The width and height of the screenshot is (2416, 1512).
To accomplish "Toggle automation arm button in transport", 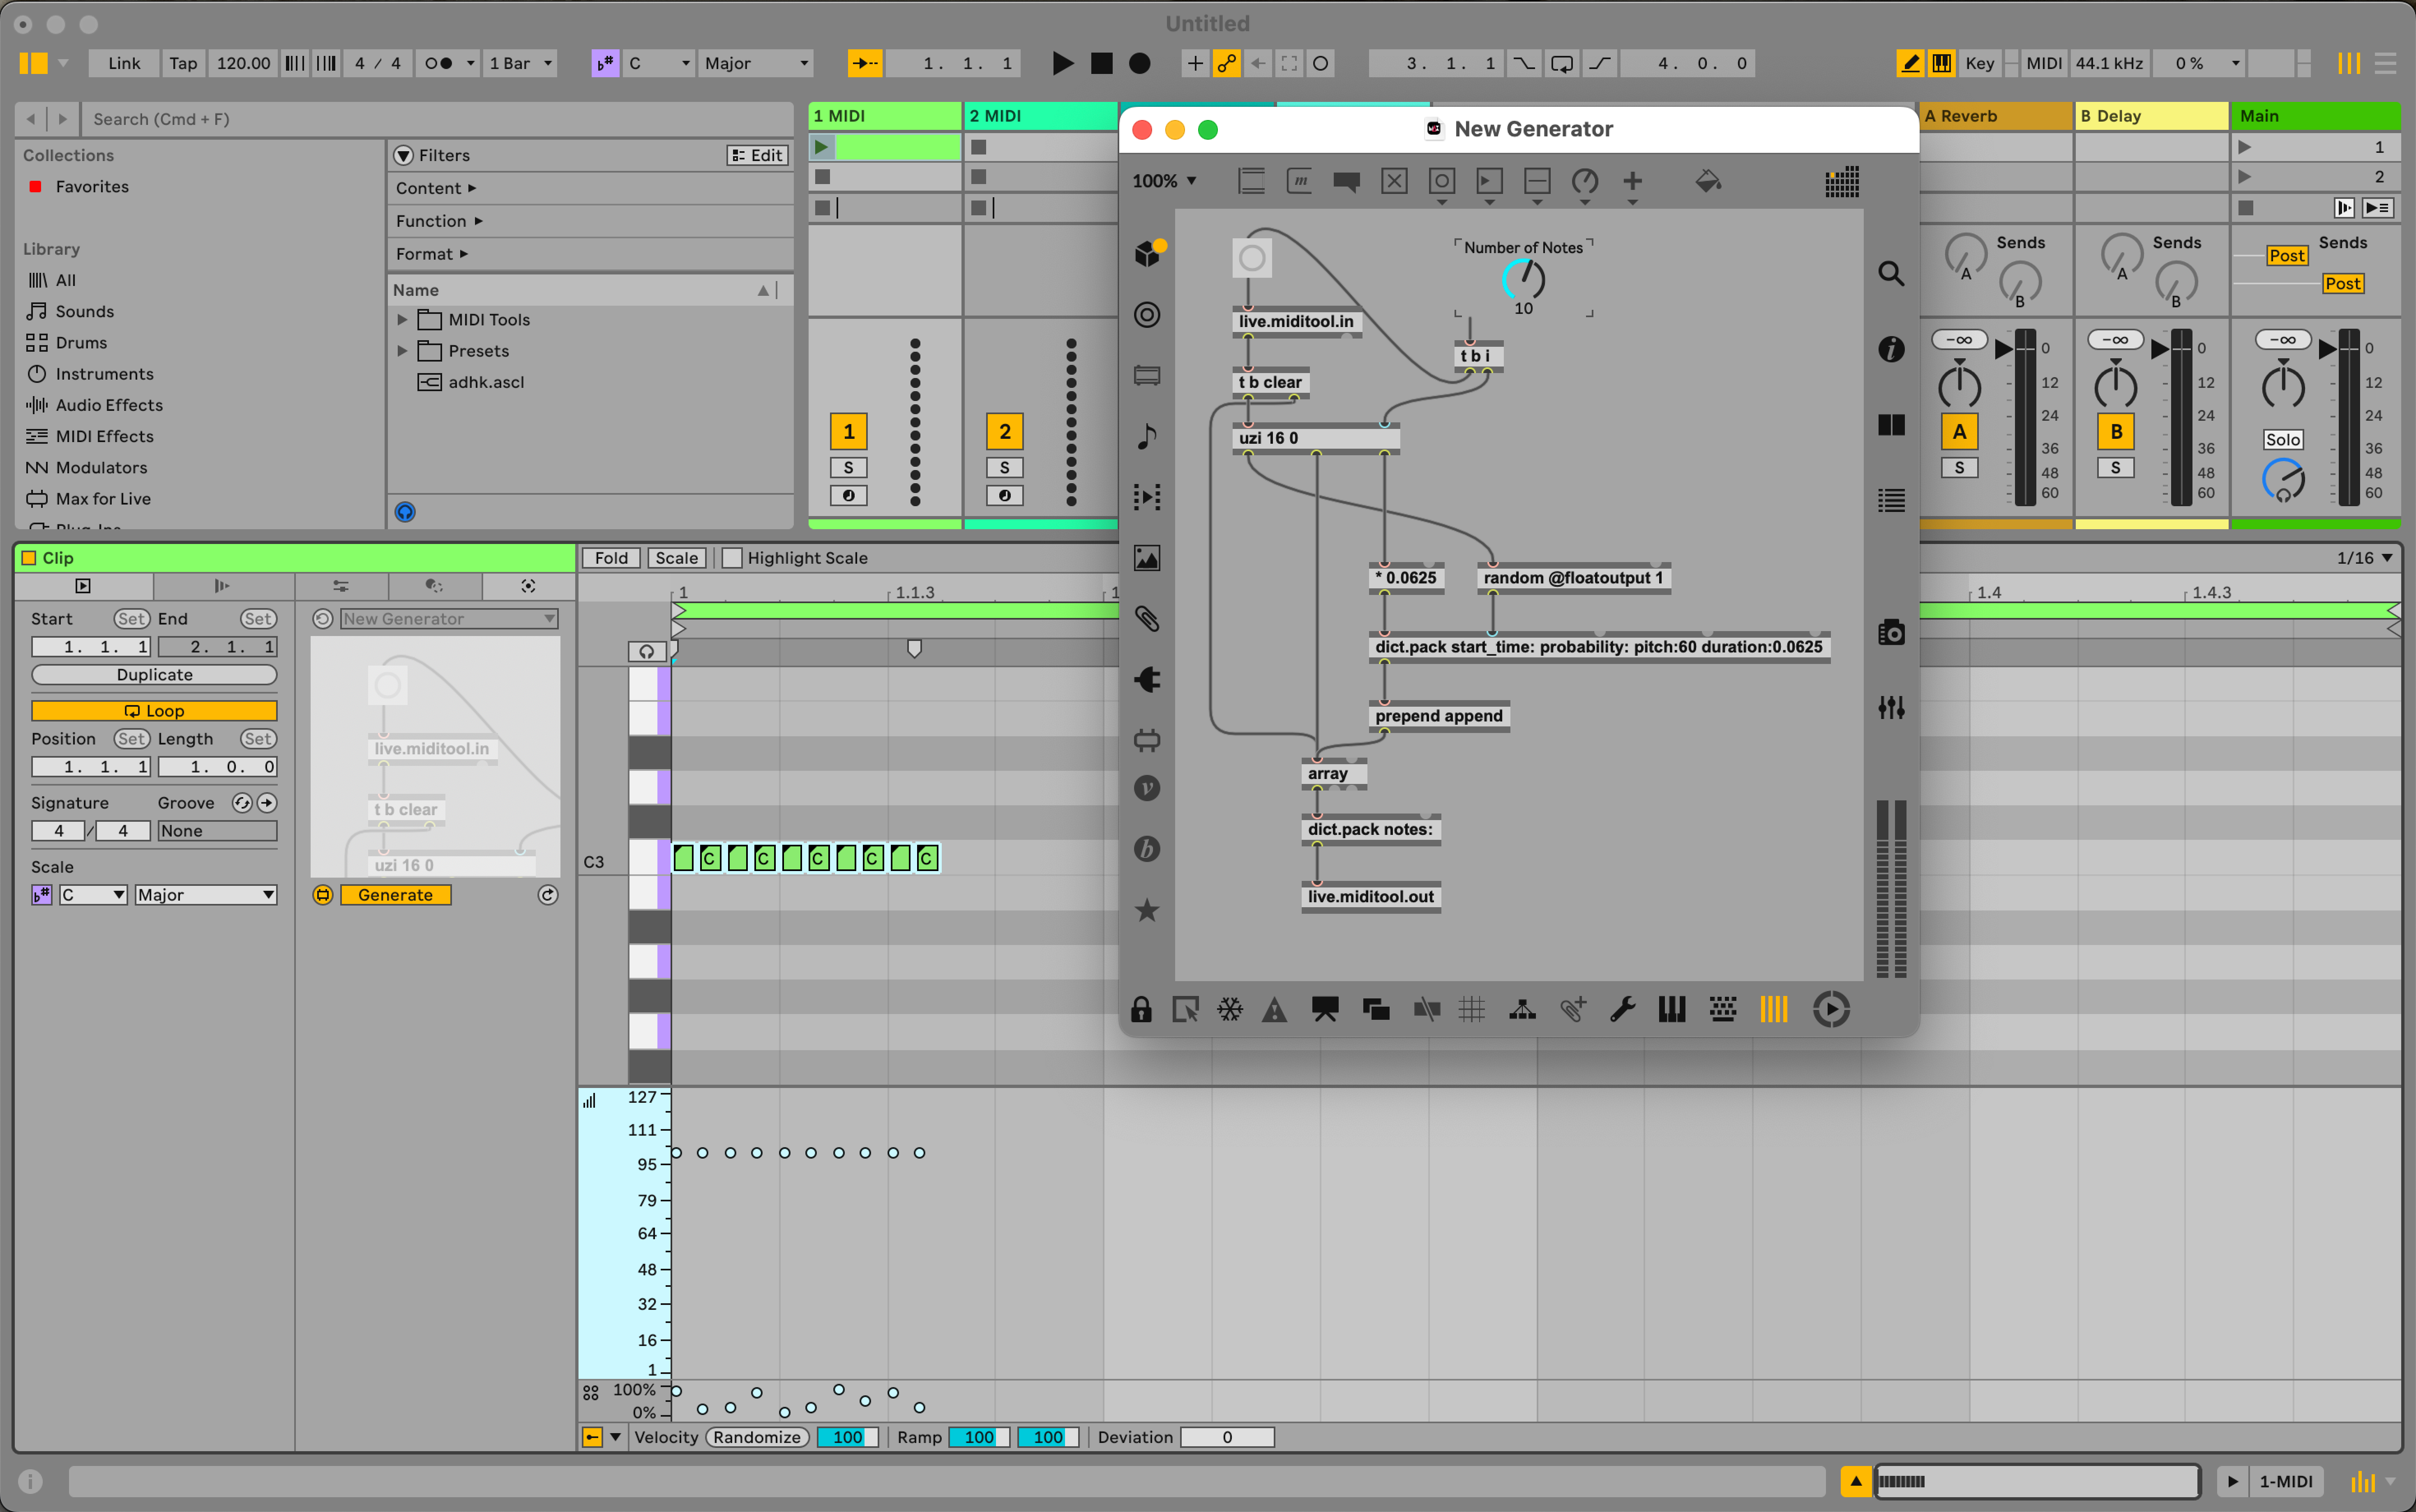I will (x=1226, y=63).
